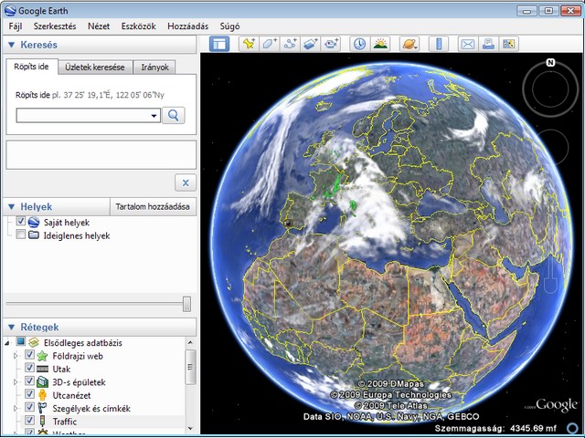Clear search results with X button
The width and height of the screenshot is (585, 438).
186,182
